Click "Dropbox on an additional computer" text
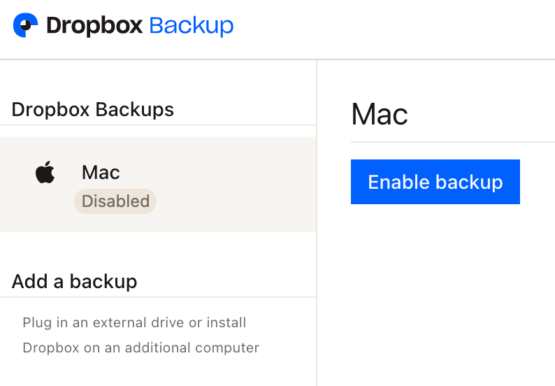The width and height of the screenshot is (555, 386). point(140,348)
